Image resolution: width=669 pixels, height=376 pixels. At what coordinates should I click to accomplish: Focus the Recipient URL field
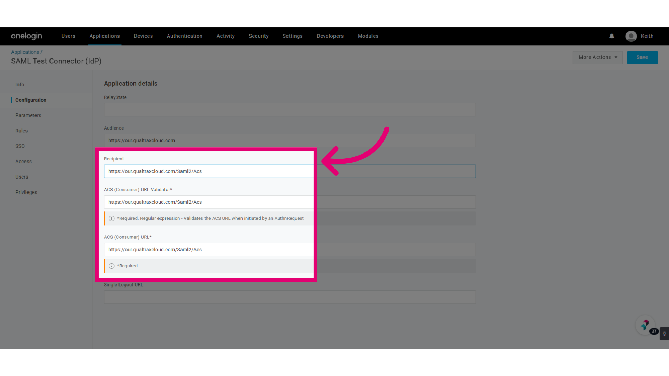coord(290,171)
